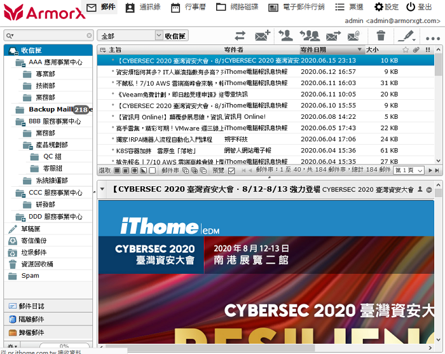Click the @ icon in preview header
The width and height of the screenshot is (445, 354).
coord(429,190)
